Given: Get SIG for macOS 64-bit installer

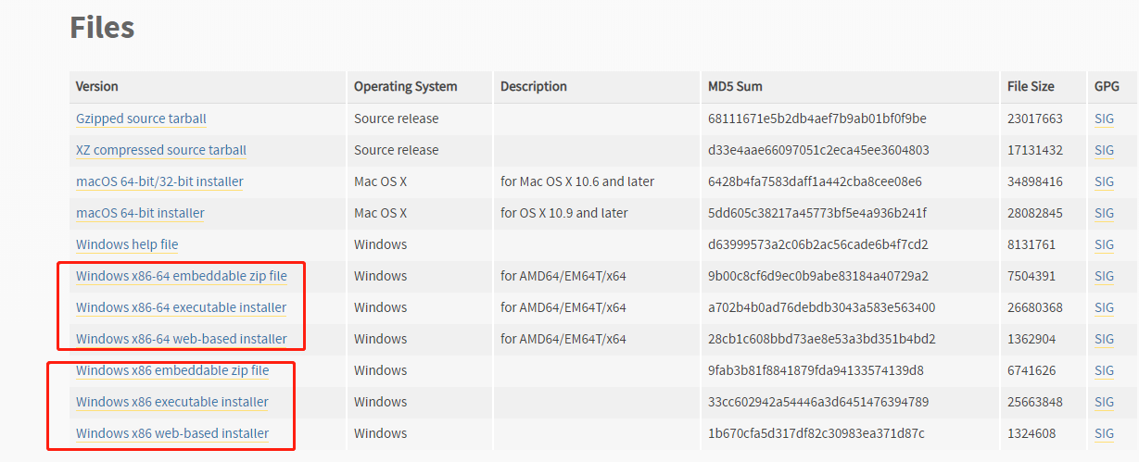Looking at the screenshot, I should pos(1104,213).
